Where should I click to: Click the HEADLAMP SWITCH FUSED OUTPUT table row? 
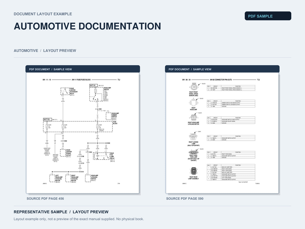(x=231, y=120)
